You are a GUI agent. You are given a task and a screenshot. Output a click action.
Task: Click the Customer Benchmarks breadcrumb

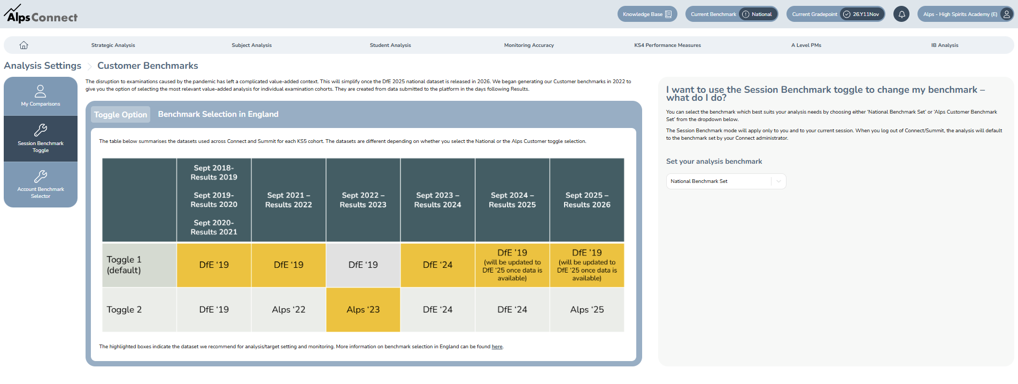tap(148, 66)
